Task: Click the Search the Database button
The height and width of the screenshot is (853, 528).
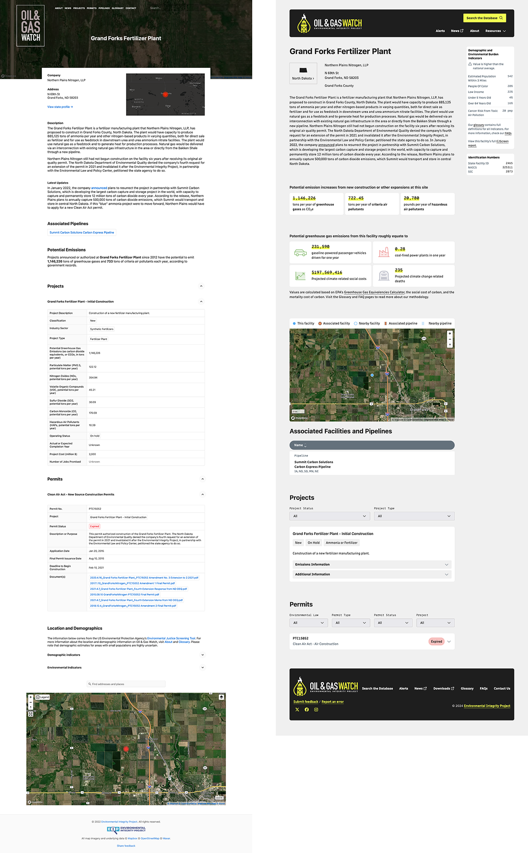Action: pos(484,18)
